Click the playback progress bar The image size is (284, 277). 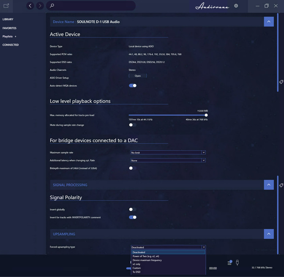tap(129, 268)
